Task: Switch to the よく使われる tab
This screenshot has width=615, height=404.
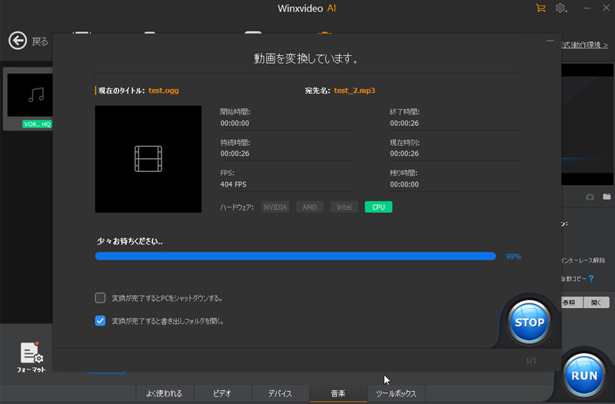Action: click(x=165, y=393)
